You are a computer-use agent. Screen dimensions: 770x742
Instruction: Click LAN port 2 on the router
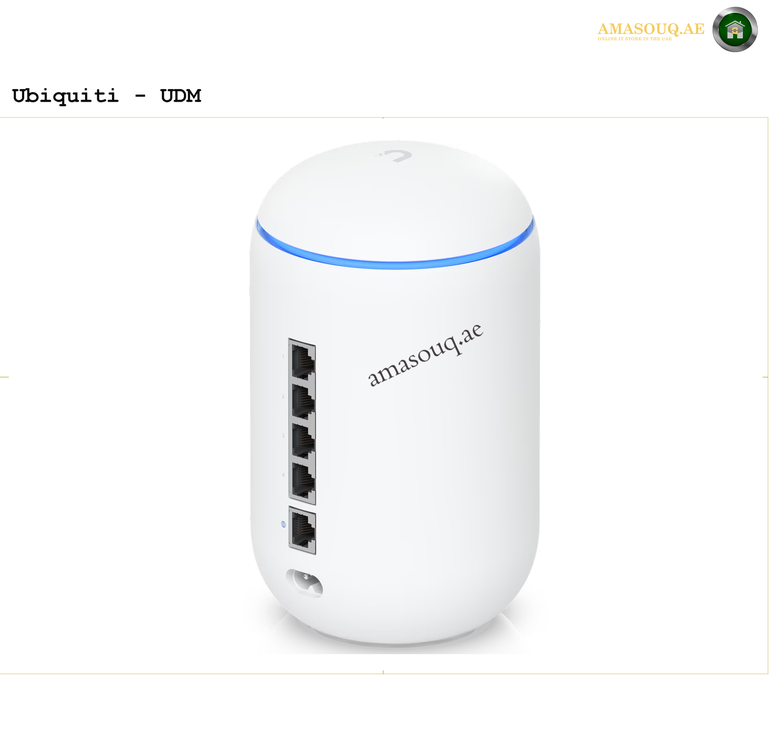(303, 401)
